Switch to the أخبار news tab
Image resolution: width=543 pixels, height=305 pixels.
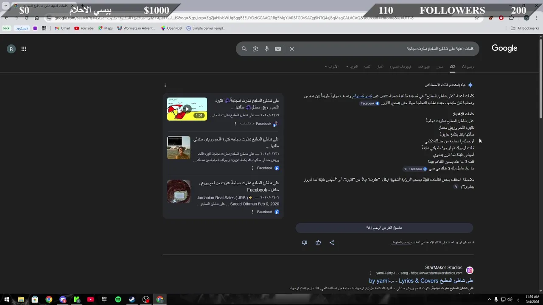[380, 67]
